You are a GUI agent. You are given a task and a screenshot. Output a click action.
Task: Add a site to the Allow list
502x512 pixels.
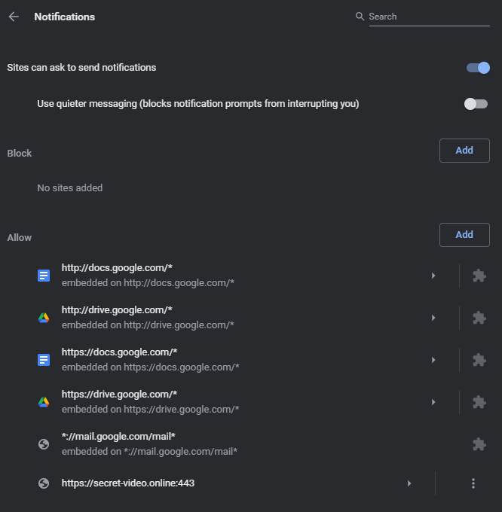[x=464, y=235]
